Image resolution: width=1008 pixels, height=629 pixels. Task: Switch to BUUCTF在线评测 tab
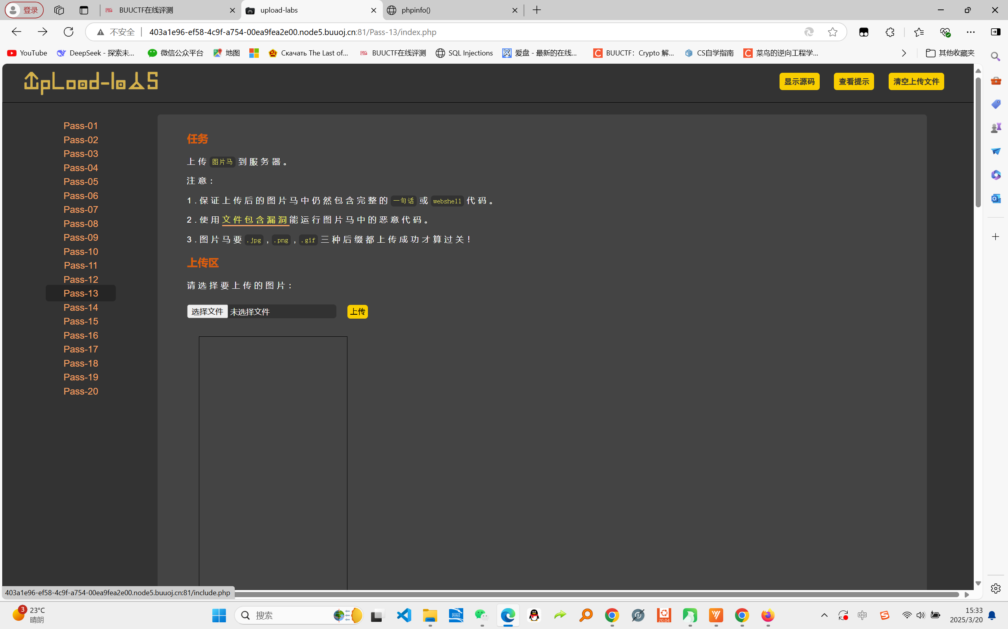(x=167, y=10)
